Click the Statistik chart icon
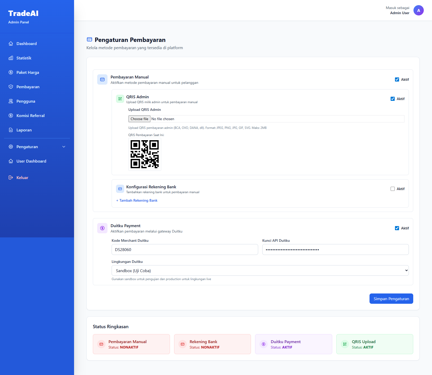This screenshot has width=432, height=375. (x=11, y=58)
